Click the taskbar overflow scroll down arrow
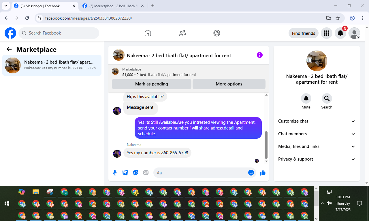Viewport: 369px width, 221px height. (x=316, y=218)
